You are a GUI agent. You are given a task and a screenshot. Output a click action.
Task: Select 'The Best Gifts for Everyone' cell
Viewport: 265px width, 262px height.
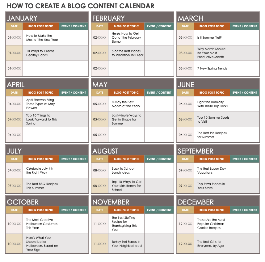(x=212, y=244)
